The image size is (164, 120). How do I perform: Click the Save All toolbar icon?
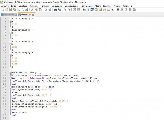click(15, 10)
